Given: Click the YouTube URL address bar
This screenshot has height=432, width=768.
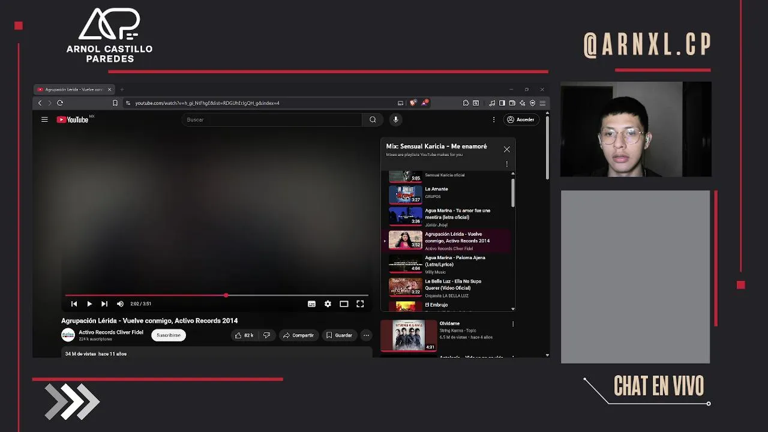Looking at the screenshot, I should (x=207, y=103).
